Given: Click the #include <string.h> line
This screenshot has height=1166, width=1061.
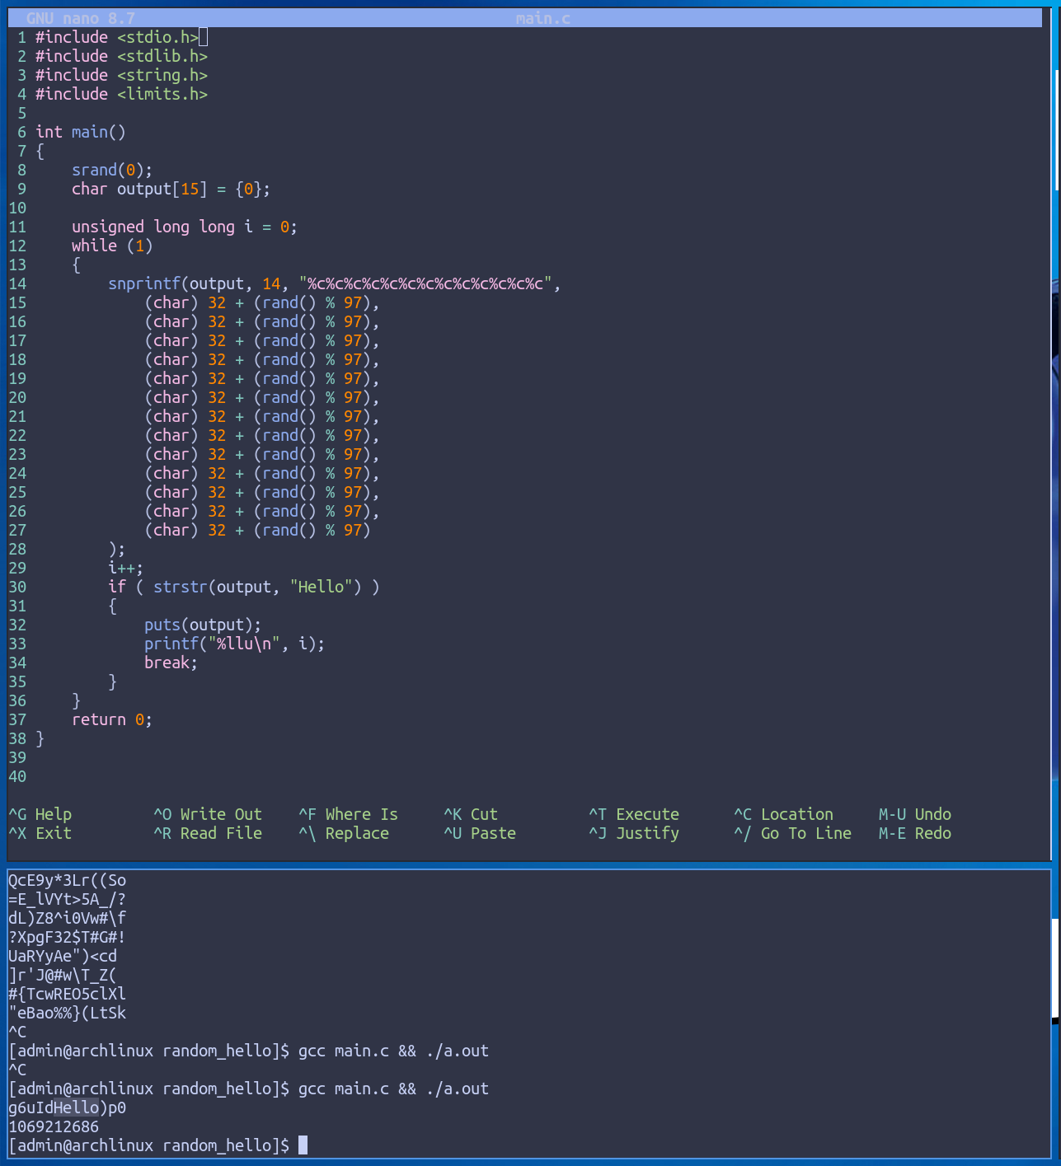Looking at the screenshot, I should [121, 75].
